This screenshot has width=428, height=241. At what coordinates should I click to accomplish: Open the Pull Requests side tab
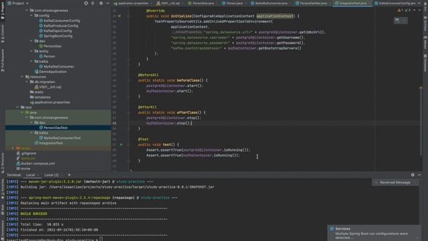click(x=3, y=60)
